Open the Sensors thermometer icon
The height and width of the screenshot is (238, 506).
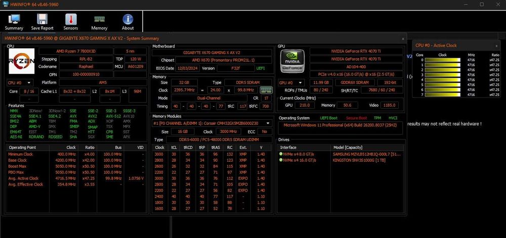71,22
